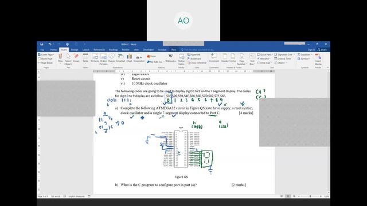Click the Save icon in quick access toolbar
The width and height of the screenshot is (367, 206).
point(42,44)
